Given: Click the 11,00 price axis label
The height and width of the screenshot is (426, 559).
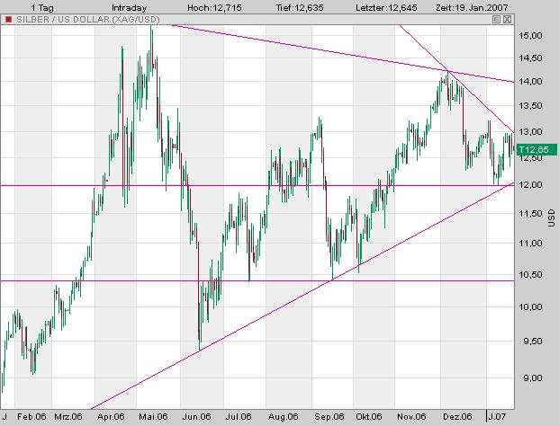Looking at the screenshot, I should coord(530,244).
